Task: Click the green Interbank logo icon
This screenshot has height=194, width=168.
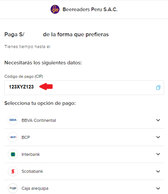Action: pyautogui.click(x=13, y=154)
